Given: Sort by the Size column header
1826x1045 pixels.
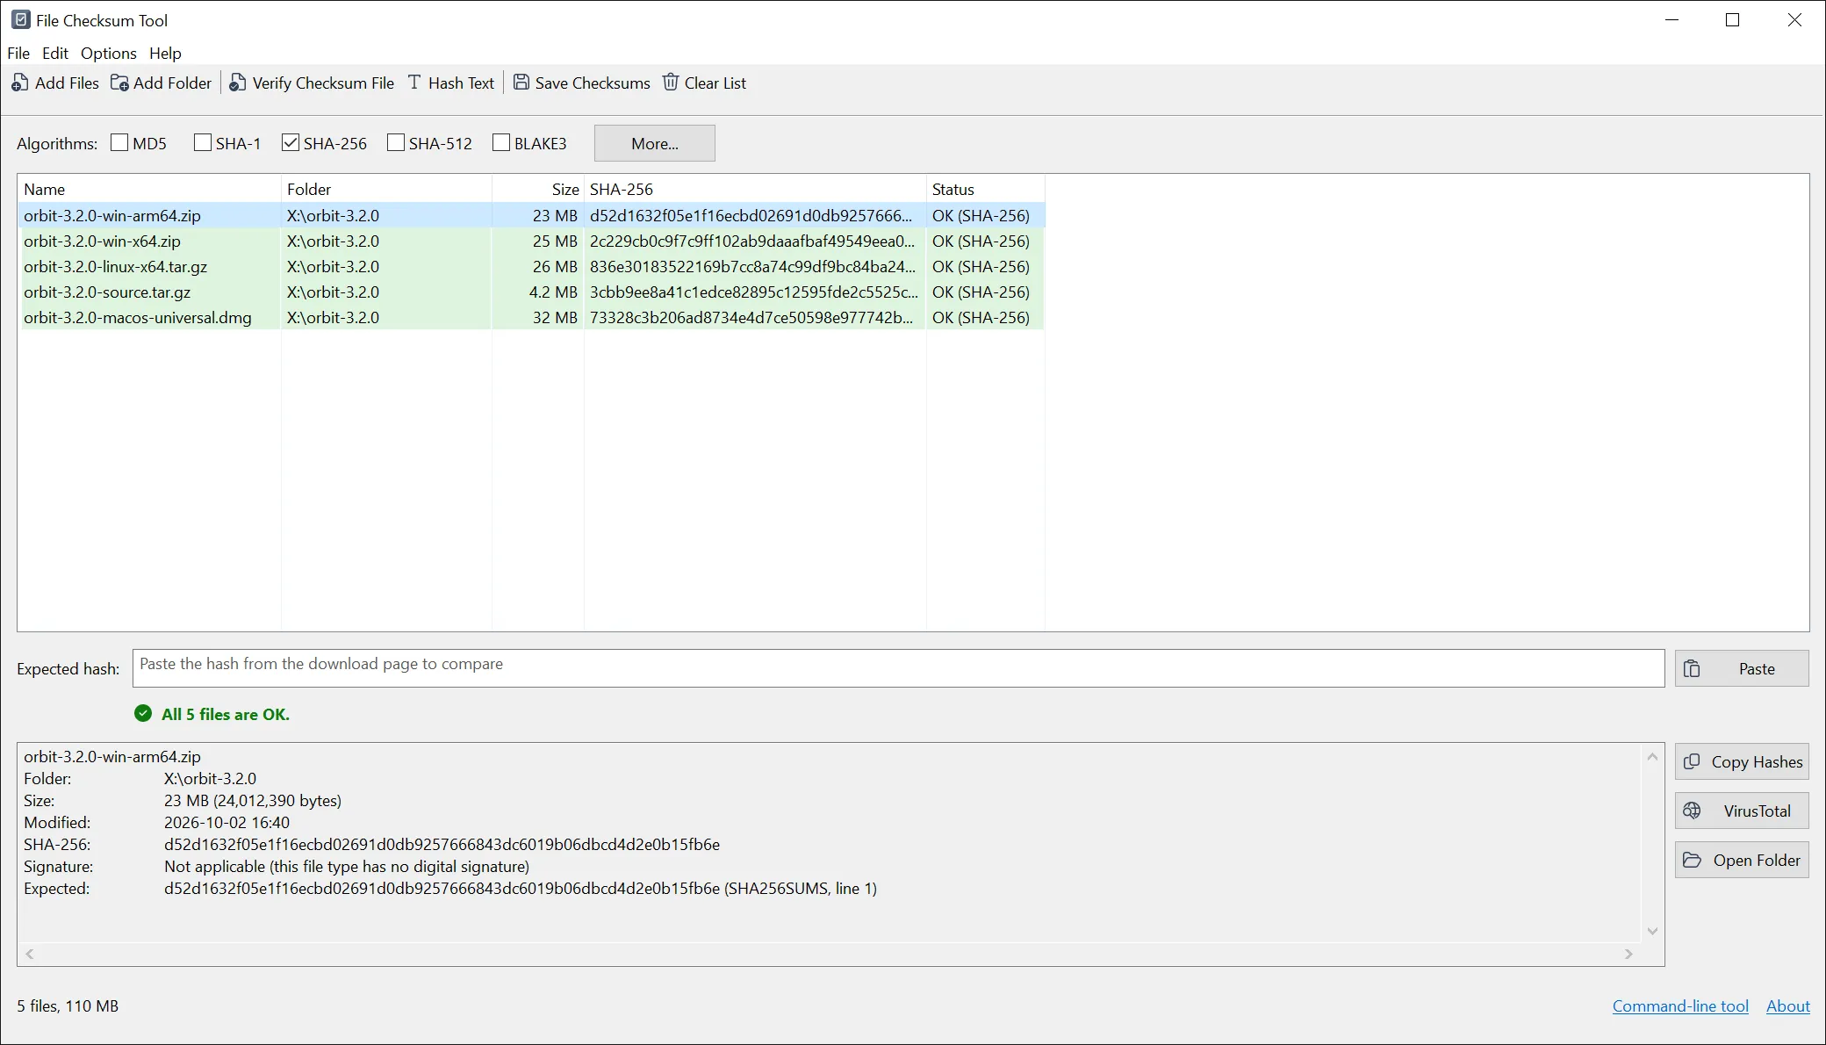Looking at the screenshot, I should (538, 189).
